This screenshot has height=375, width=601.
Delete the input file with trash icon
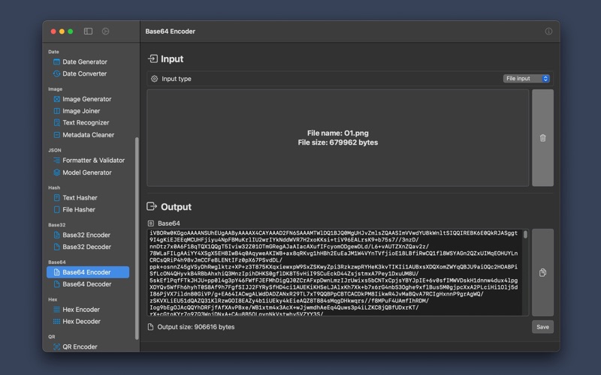[542, 138]
